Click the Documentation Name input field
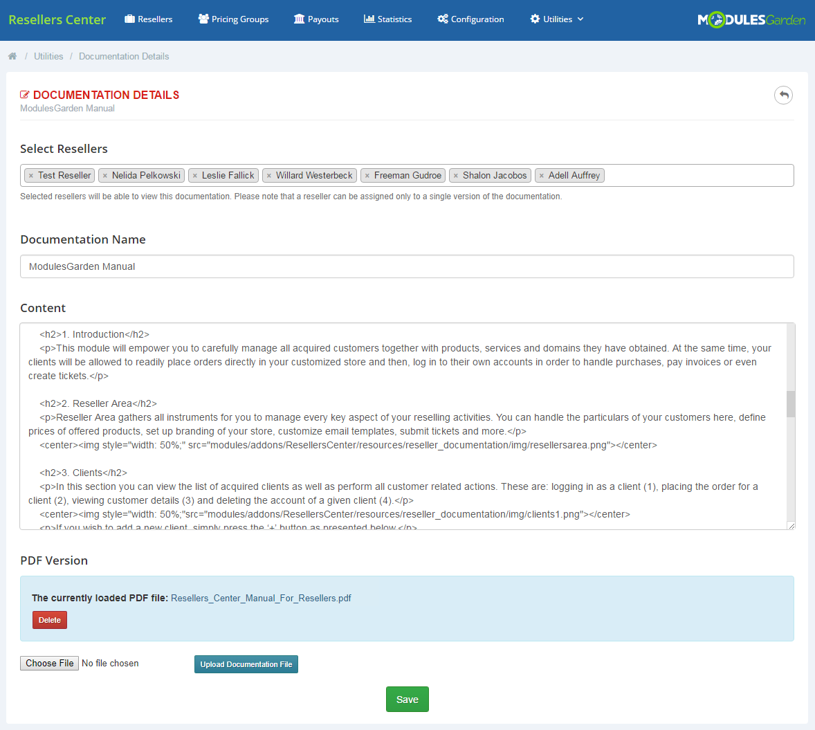Viewport: 815px width, 730px height. click(x=407, y=266)
